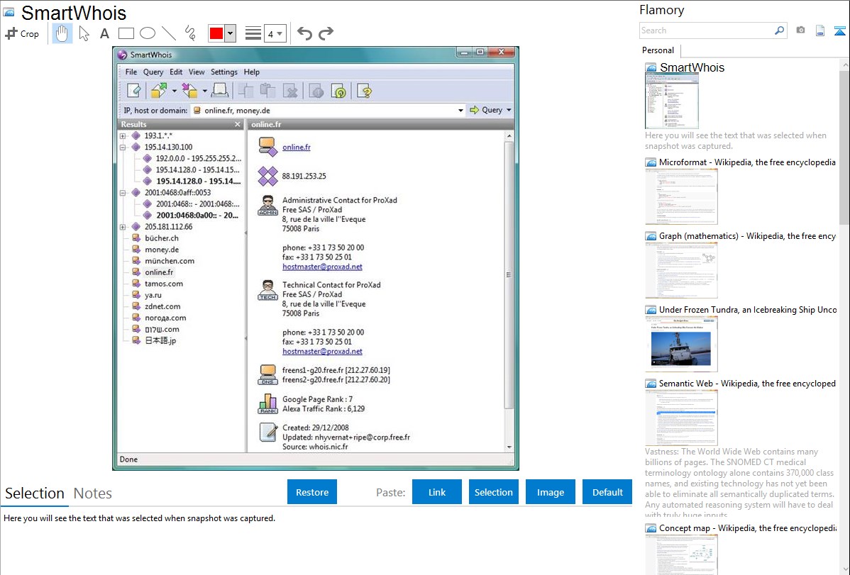
Task: Select the arrow pointer tool
Action: (x=84, y=33)
